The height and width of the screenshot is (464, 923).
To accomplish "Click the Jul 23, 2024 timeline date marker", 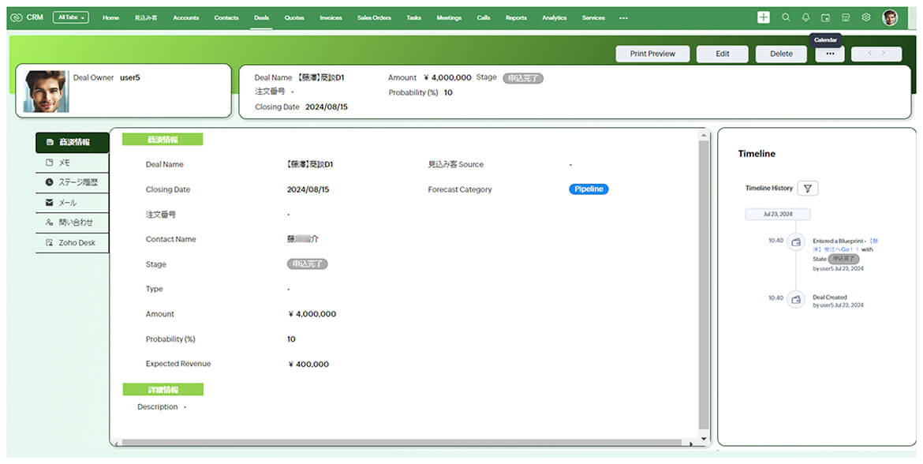I will 778,215.
